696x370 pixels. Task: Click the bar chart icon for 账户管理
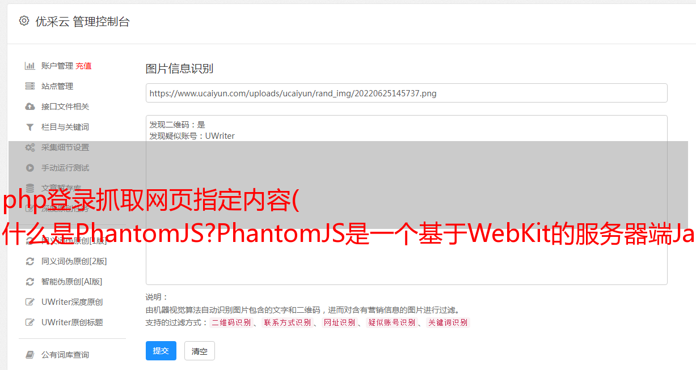[x=30, y=66]
